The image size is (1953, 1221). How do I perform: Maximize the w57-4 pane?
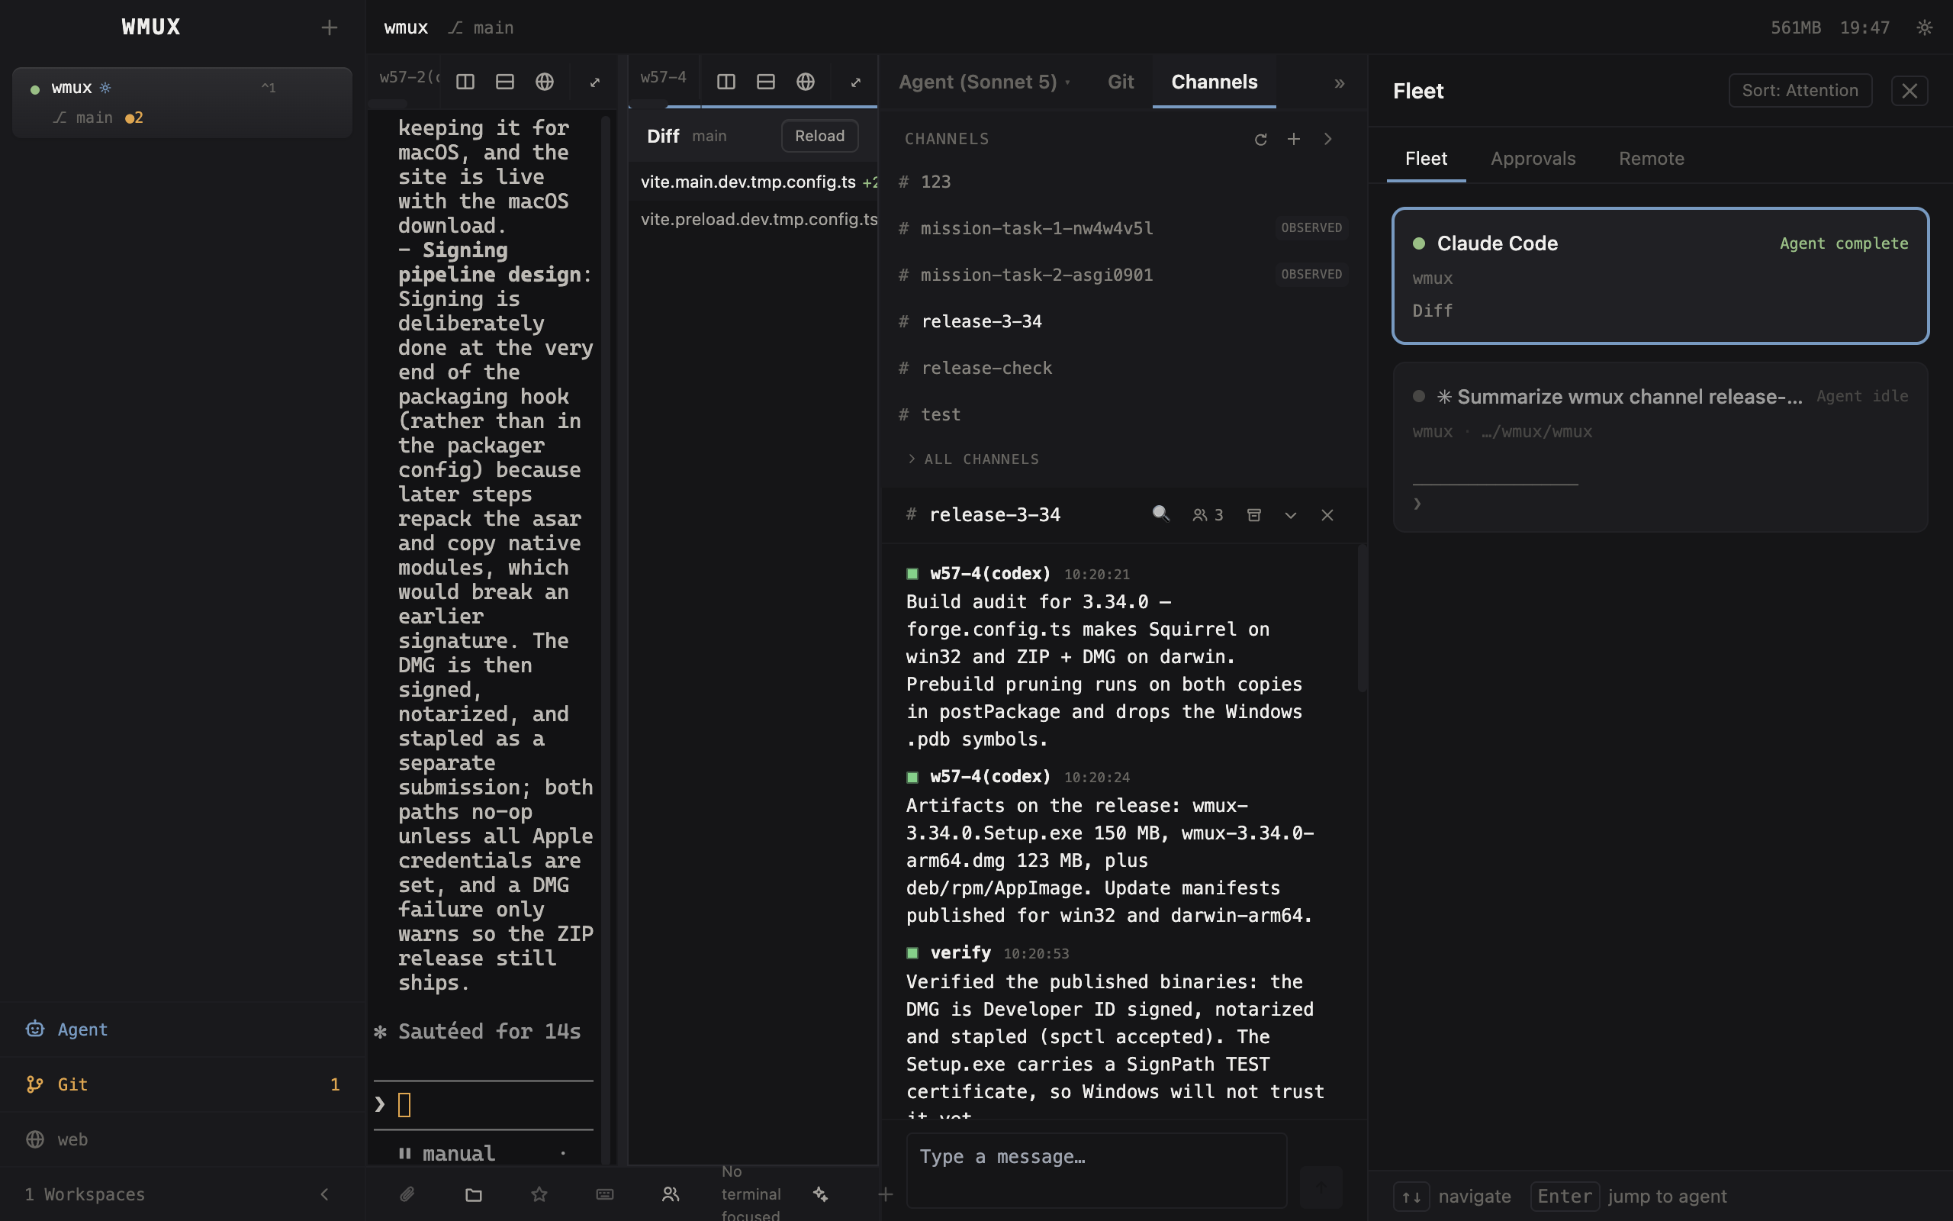click(x=855, y=82)
